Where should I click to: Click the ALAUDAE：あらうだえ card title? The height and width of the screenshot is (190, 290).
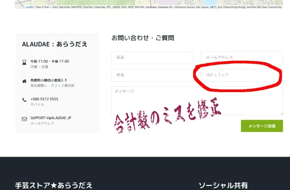tap(55, 44)
